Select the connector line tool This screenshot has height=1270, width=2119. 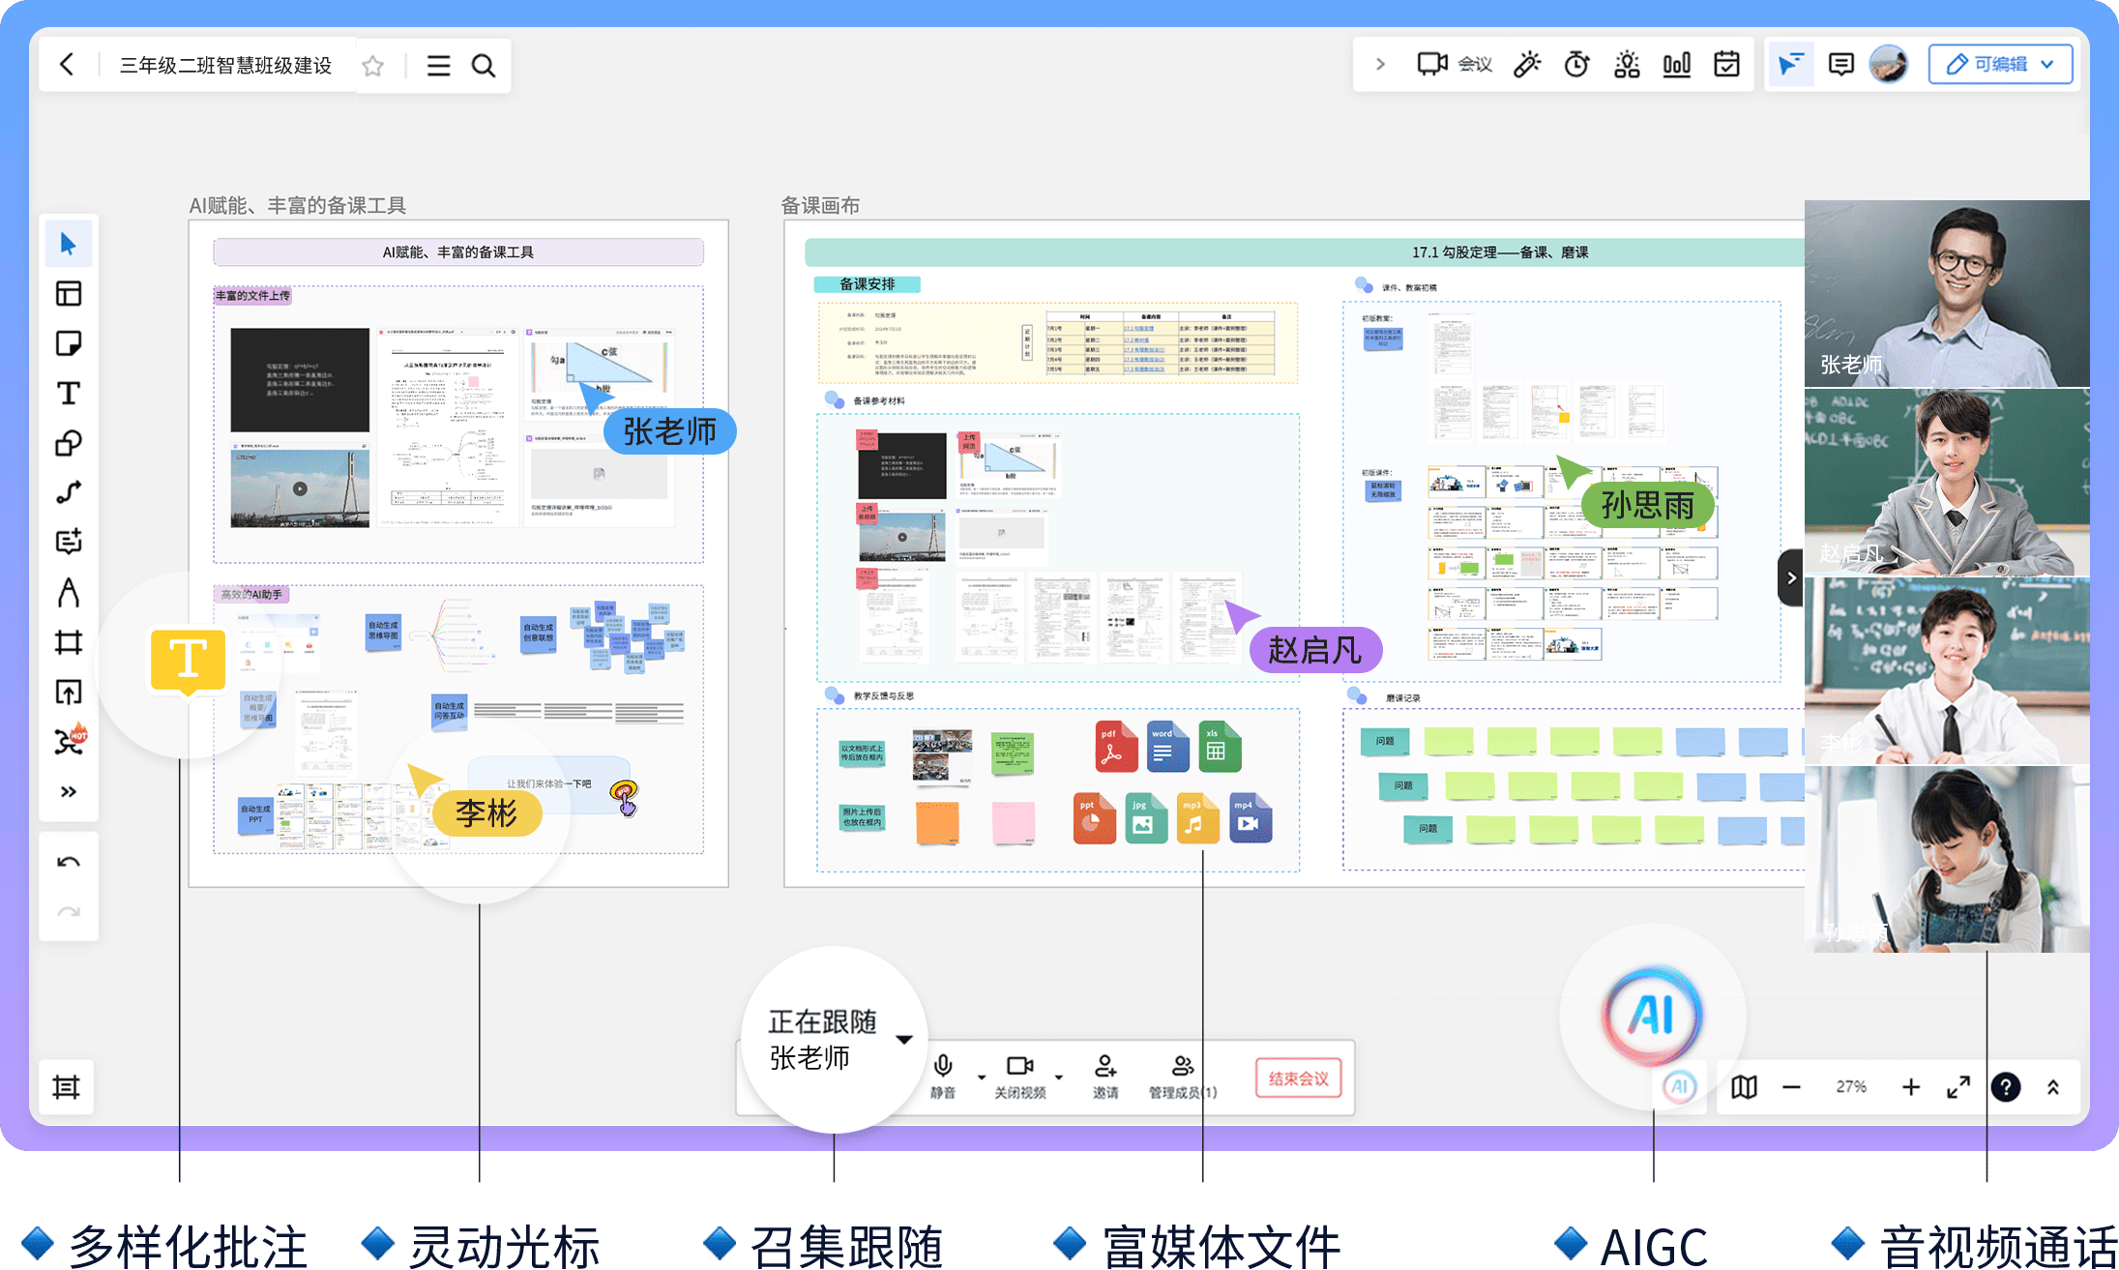click(x=68, y=492)
